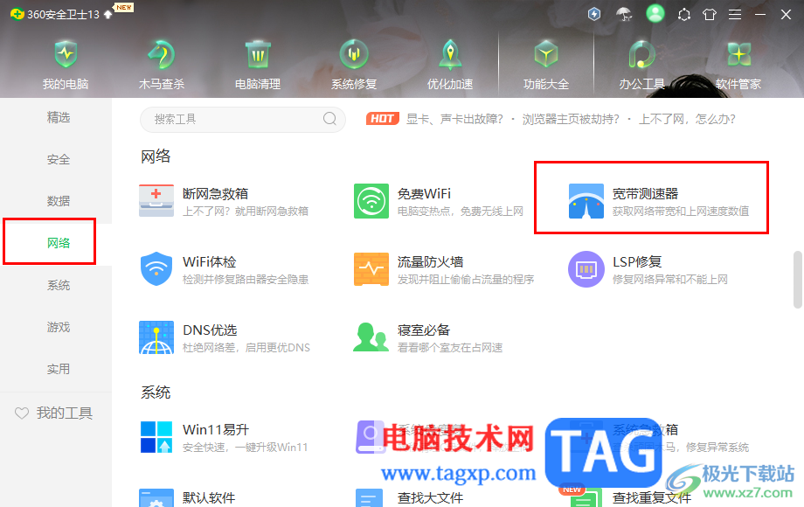This screenshot has height=507, width=804.
Task: Open 我的电脑 shield icon
Action: tap(66, 54)
